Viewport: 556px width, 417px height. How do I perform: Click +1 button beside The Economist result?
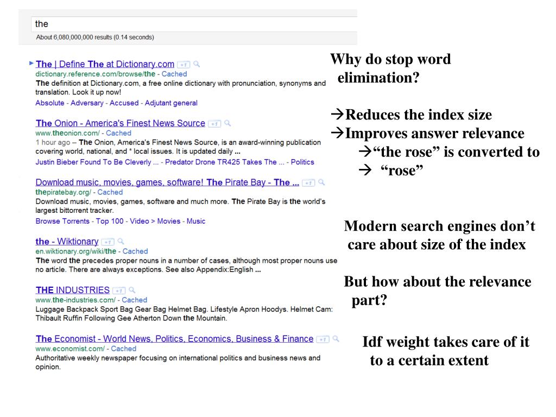pos(323,339)
